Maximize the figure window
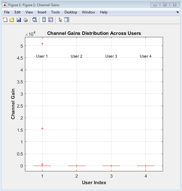Image resolution: width=182 pixels, height=191 pixels. (165, 5)
